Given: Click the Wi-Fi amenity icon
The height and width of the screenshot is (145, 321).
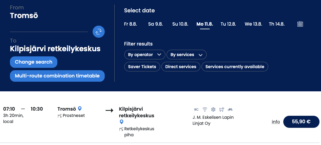Looking at the screenshot, I should (205, 109).
